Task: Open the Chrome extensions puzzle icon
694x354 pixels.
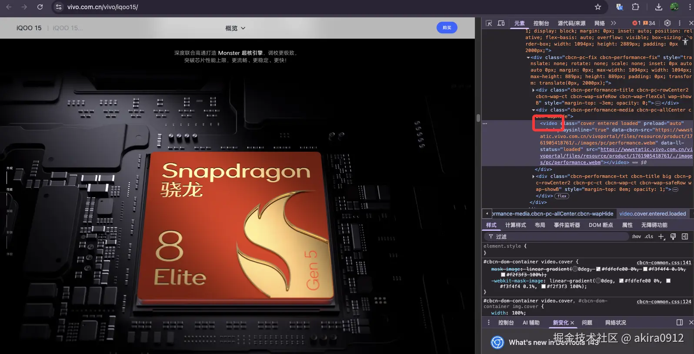Action: (x=635, y=7)
